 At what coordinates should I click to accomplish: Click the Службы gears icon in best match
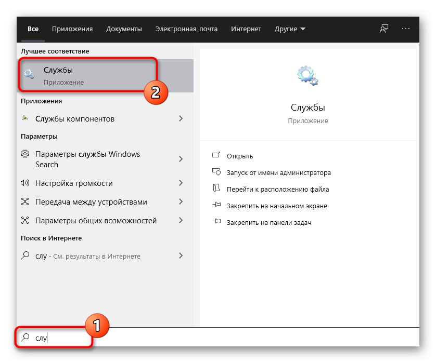pos(29,74)
